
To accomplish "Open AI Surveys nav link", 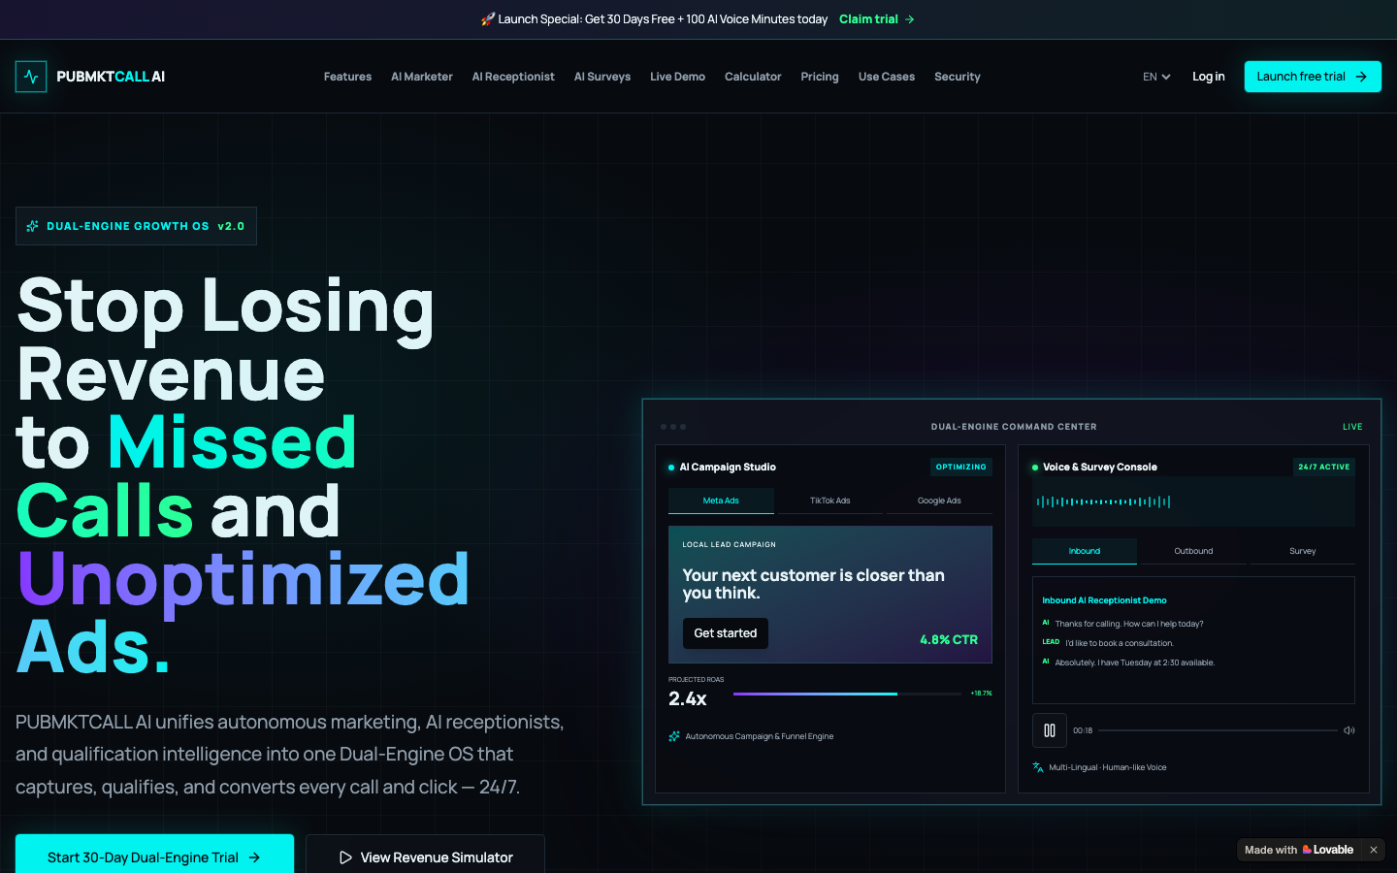I will pos(602,77).
